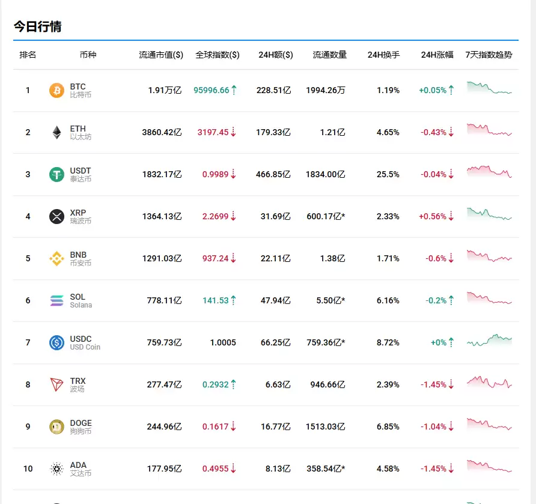
Task: Select the TRX Tron red icon
Action: 56,384
